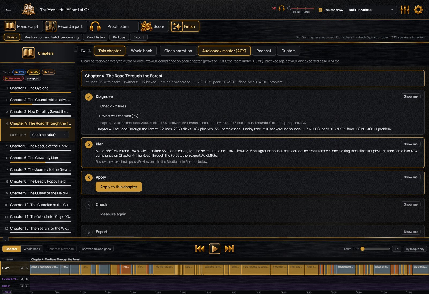
Task: Click the Diagnose step checkmark icon
Action: click(89, 97)
